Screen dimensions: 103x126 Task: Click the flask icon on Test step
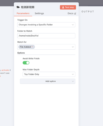[x=63, y=7]
